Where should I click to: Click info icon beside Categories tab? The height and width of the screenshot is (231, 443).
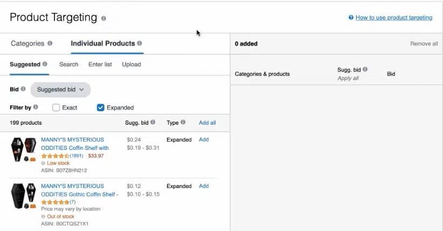coord(50,44)
